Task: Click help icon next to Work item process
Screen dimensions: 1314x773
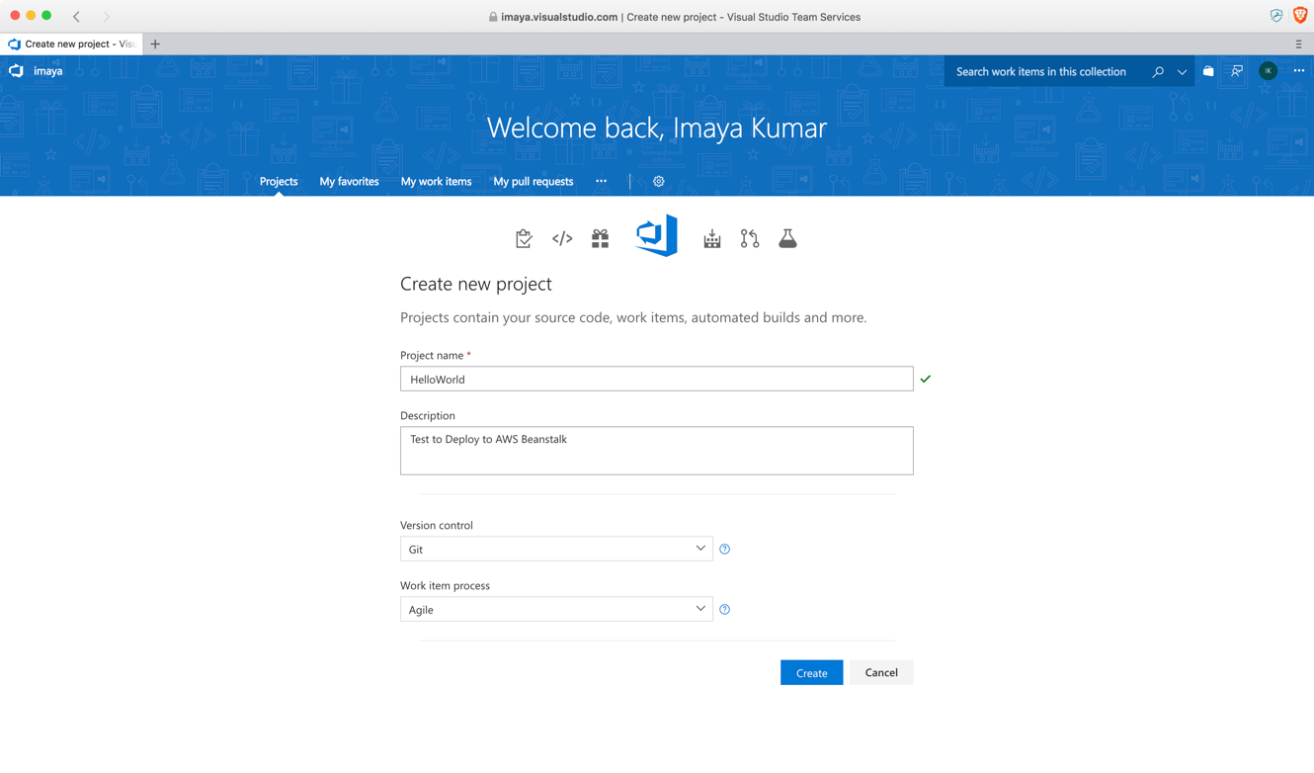Action: click(725, 609)
